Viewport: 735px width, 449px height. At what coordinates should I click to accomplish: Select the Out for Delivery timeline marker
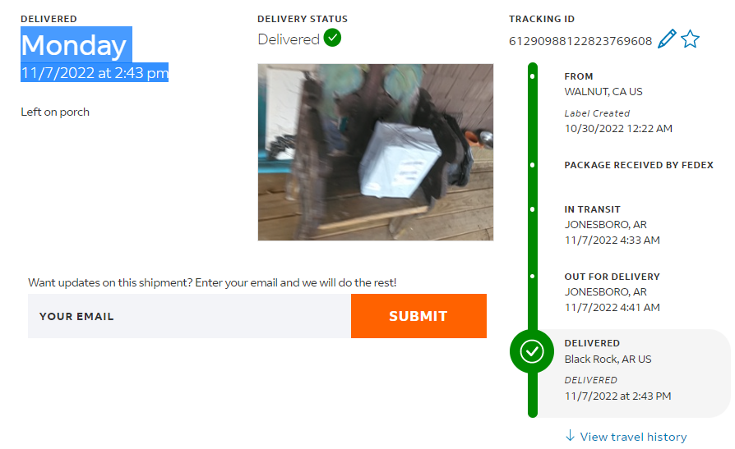point(533,277)
